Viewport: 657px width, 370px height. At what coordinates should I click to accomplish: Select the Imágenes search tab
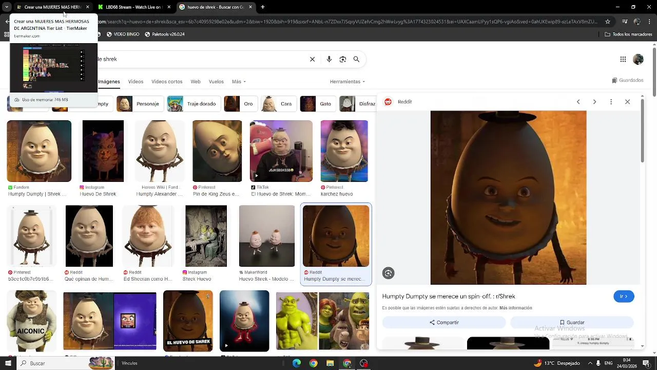(x=109, y=82)
